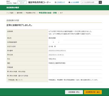Open the ご利用ガイド link
This screenshot has height=96, width=109.
pyautogui.click(x=61, y=2)
